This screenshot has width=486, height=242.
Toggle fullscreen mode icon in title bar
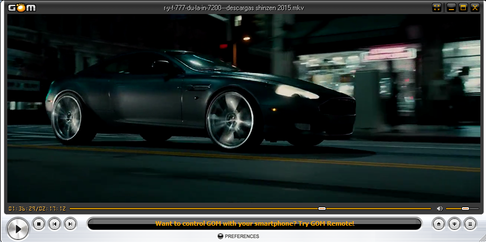[x=436, y=8]
